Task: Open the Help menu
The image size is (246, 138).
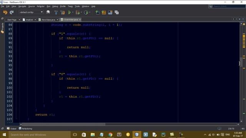Action: click(93, 7)
